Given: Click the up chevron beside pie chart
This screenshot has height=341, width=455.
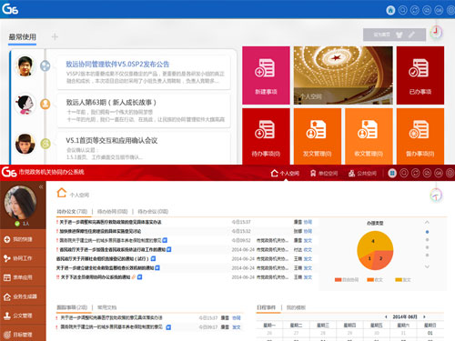Looking at the screenshot, I should coord(427,222).
